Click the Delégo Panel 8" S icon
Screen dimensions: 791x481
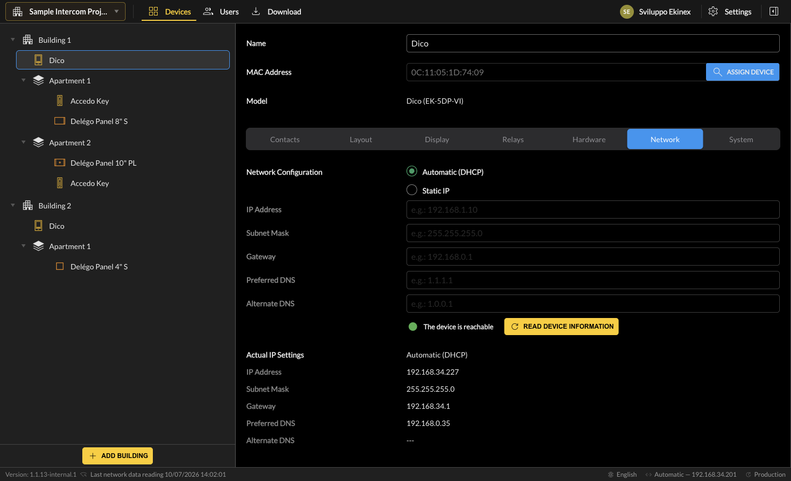point(60,121)
